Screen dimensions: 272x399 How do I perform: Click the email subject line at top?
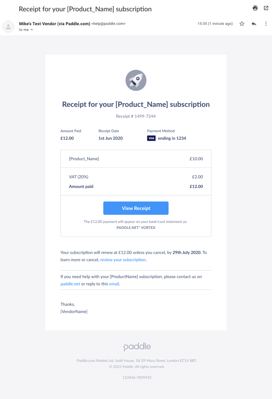85,9
